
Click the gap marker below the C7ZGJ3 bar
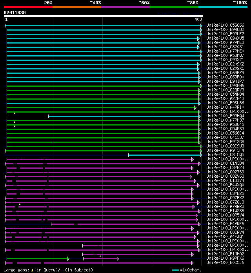[x=20, y=204]
